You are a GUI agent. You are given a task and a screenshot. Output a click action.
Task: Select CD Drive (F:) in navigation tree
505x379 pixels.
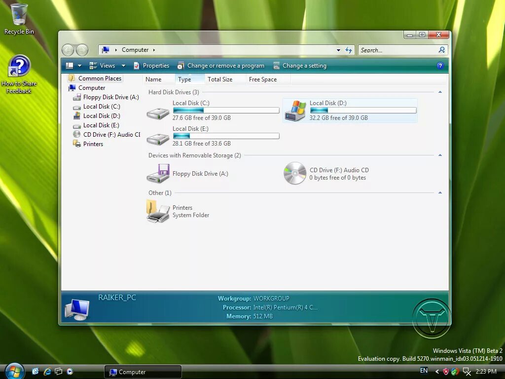(107, 134)
